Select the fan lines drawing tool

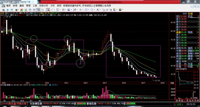(x=69, y=10)
